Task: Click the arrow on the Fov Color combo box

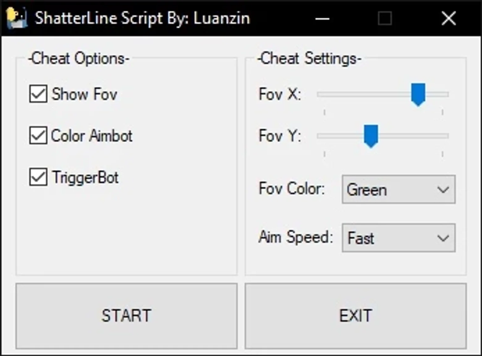Action: pos(443,190)
